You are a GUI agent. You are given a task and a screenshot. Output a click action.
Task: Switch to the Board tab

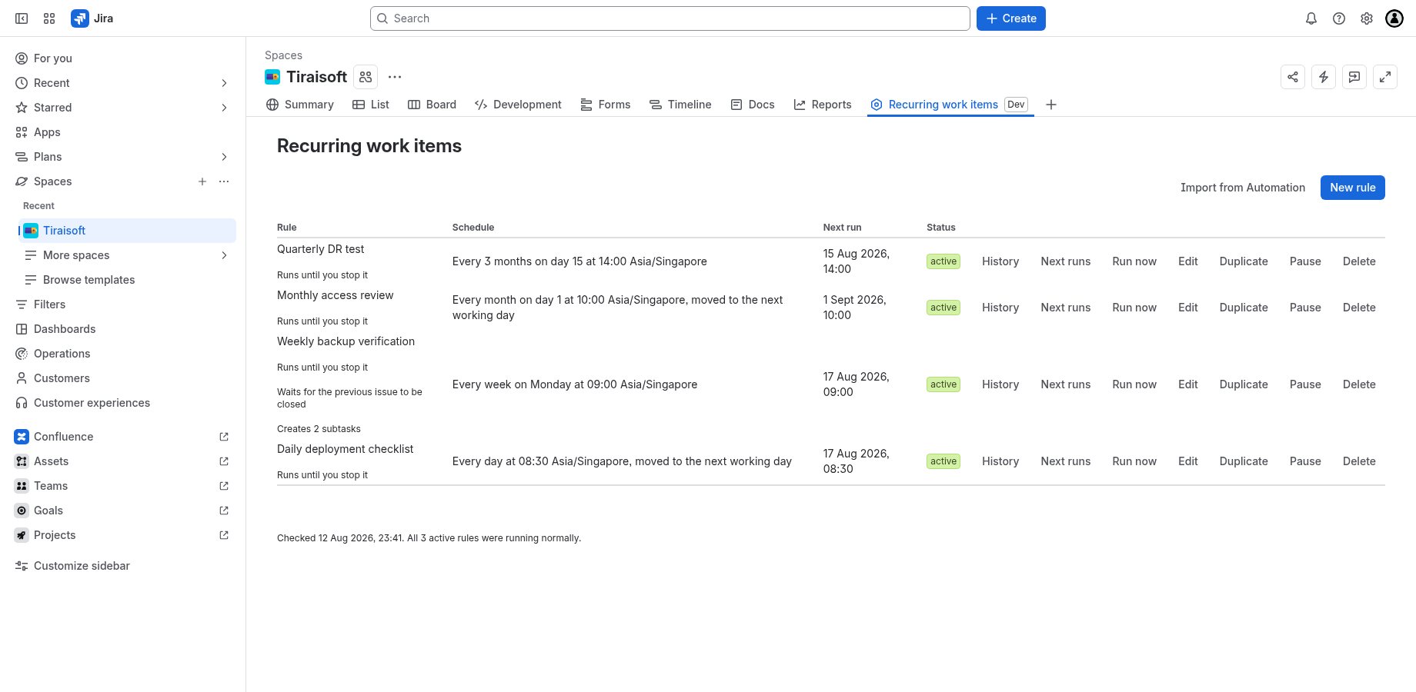(x=432, y=105)
